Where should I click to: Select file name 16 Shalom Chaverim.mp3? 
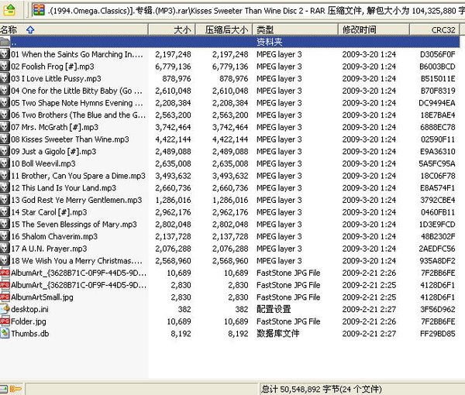[x=54, y=236]
